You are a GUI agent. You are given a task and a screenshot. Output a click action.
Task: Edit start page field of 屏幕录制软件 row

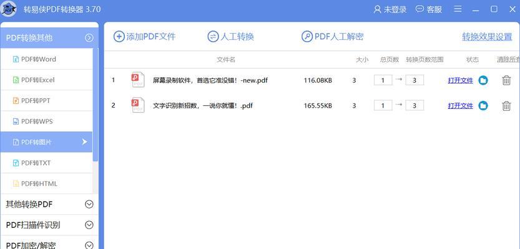pyautogui.click(x=383, y=80)
